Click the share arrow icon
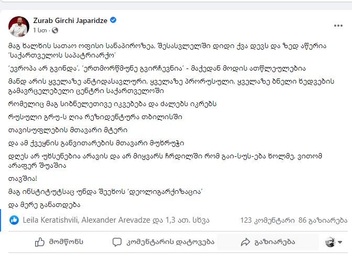This screenshot has height=254, width=352. (245, 242)
